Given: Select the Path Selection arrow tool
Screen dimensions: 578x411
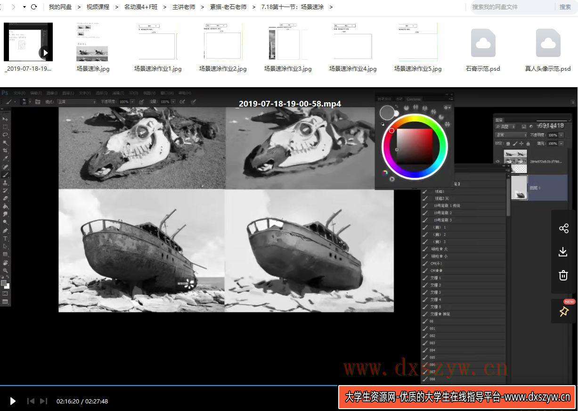Looking at the screenshot, I should point(5,247).
